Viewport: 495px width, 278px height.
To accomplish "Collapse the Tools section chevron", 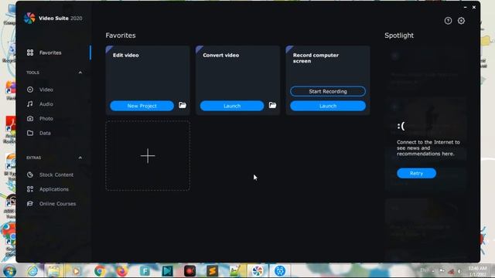I will (x=80, y=73).
